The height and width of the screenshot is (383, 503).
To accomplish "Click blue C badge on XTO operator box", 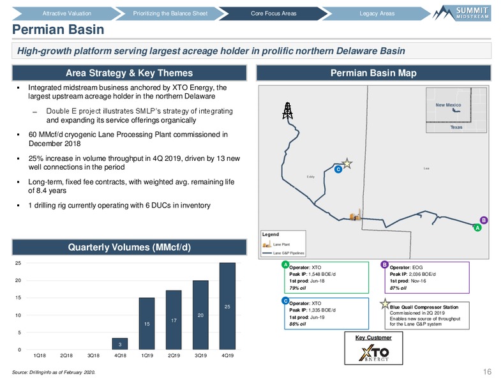I will 285,301.
